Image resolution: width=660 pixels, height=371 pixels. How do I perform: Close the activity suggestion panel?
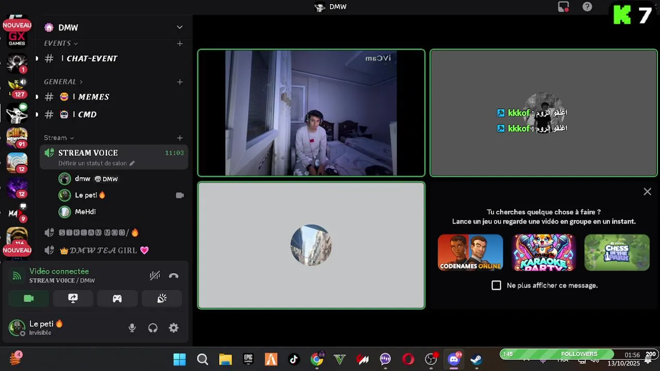[x=648, y=192]
